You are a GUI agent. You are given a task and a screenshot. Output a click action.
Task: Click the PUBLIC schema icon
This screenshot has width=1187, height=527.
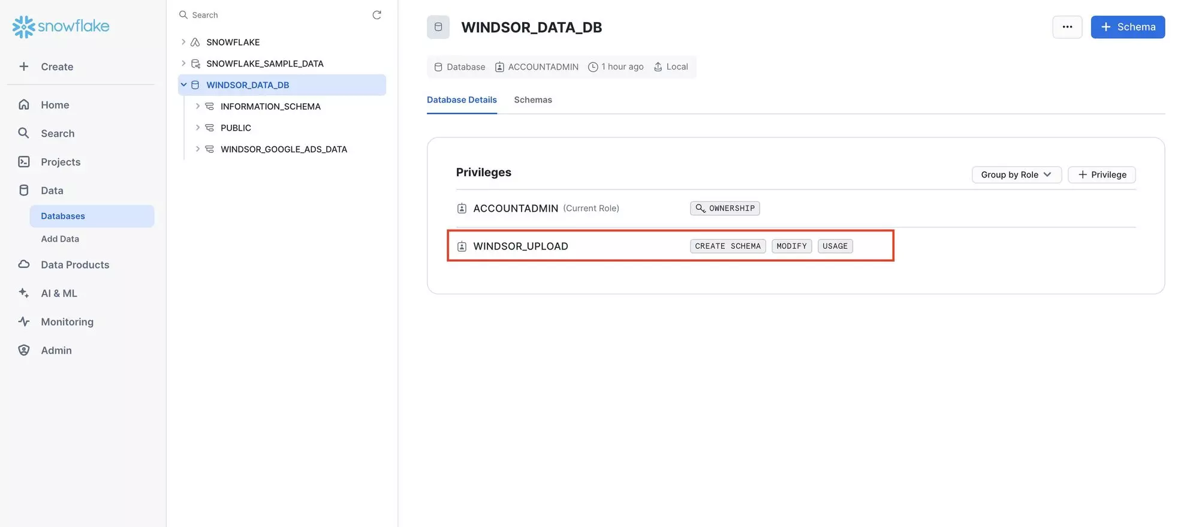[x=209, y=128]
